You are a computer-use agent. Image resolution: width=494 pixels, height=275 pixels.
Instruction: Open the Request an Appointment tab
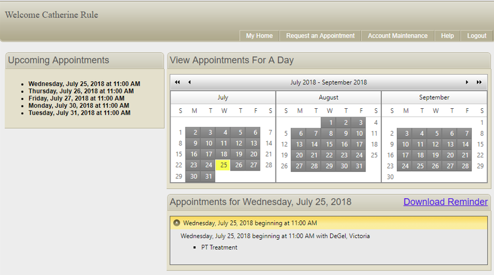pos(320,36)
